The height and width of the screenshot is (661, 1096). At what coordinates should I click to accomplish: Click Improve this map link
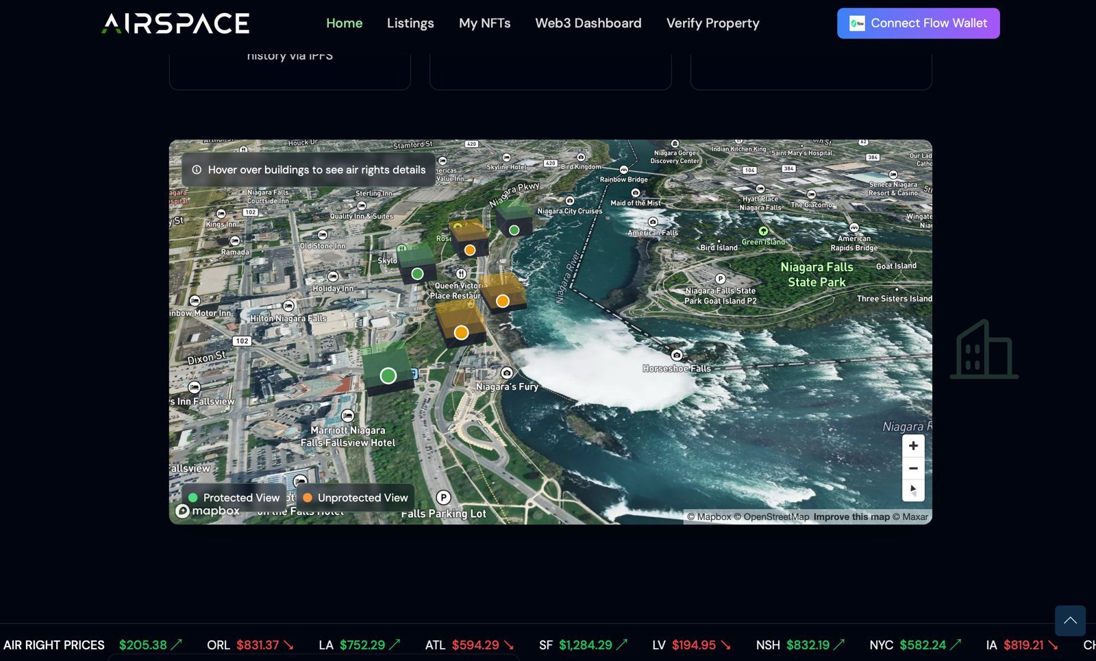point(851,517)
